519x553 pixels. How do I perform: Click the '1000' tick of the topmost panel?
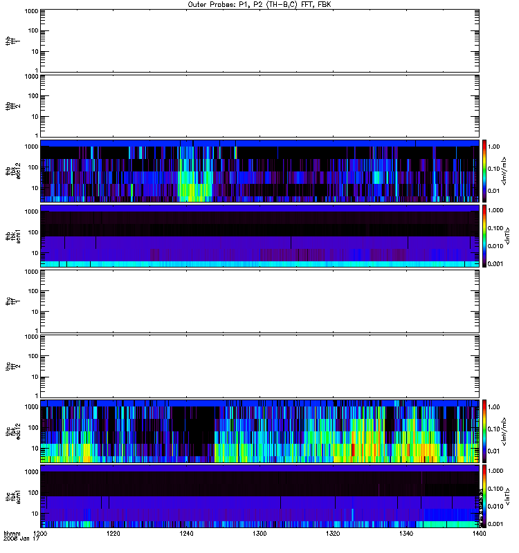coord(31,11)
